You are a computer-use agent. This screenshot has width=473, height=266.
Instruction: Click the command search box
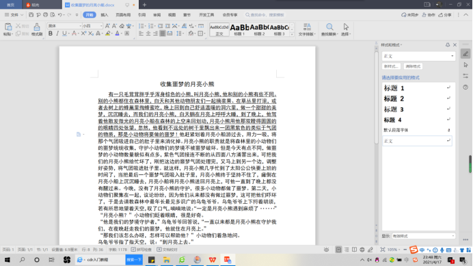click(265, 15)
